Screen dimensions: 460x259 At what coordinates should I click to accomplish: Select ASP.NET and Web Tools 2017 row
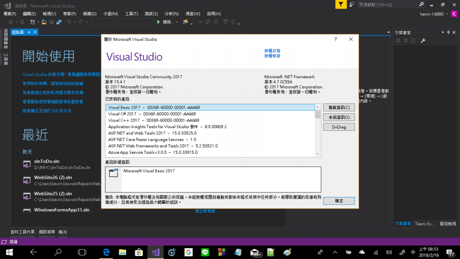tap(210, 133)
